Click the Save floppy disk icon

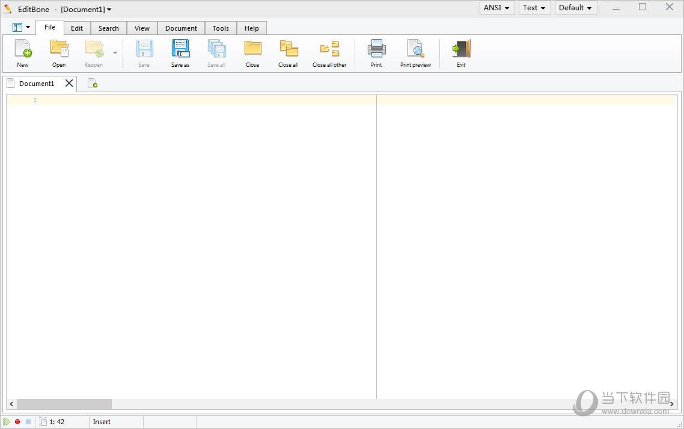(x=144, y=48)
